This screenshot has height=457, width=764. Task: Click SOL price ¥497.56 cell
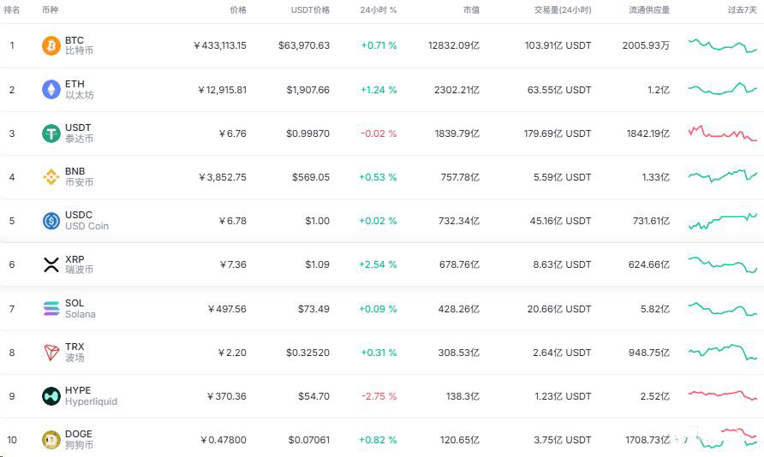coord(227,309)
